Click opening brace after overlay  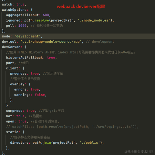point(30,84)
